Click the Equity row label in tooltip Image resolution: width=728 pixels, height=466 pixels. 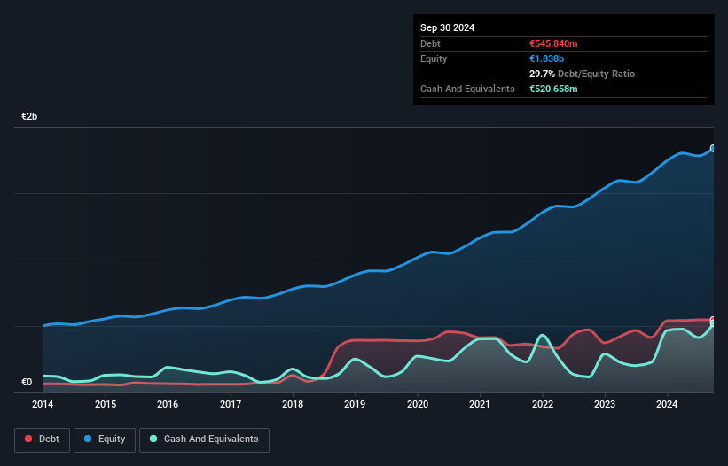[434, 58]
